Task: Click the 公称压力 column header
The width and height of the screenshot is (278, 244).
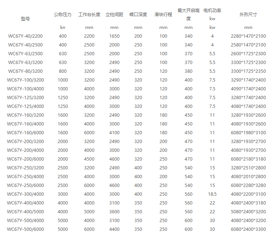Action: click(x=63, y=15)
